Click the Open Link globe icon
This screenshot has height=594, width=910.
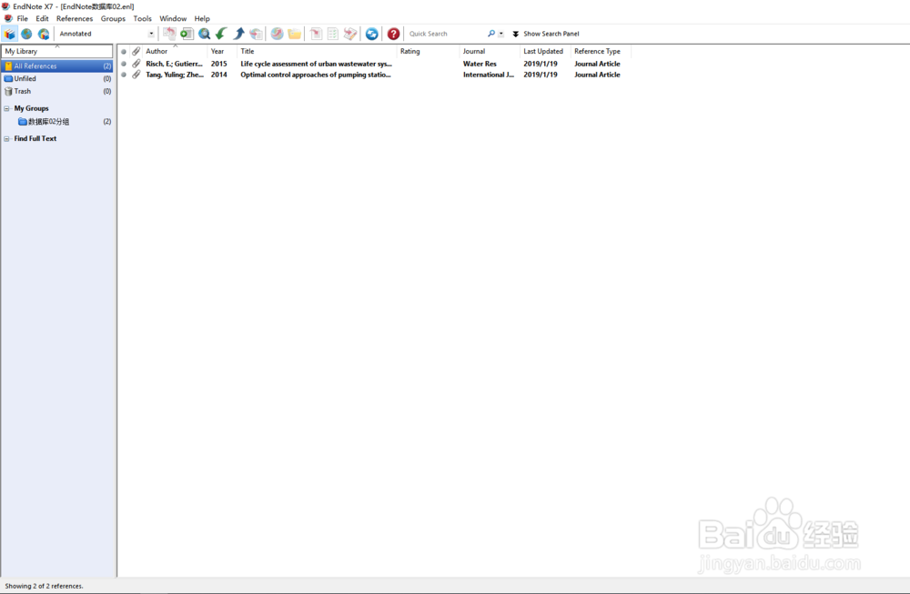(278, 35)
